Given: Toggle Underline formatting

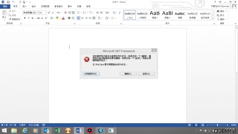Looking at the screenshot, I should click(32, 18).
